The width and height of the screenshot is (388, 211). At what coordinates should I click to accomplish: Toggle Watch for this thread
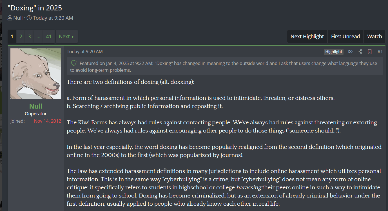(374, 37)
